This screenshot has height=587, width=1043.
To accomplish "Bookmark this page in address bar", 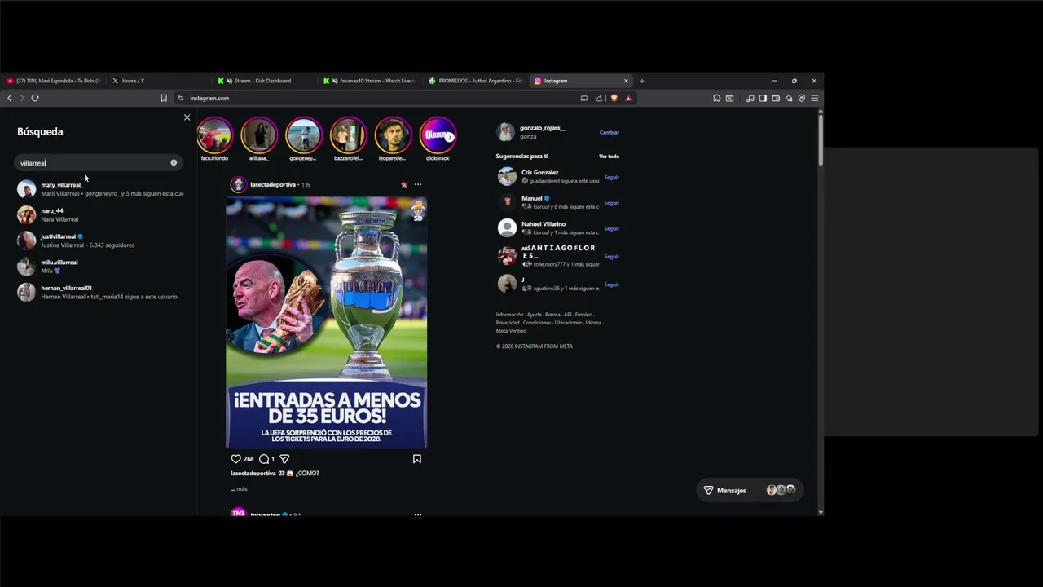I will 164,98.
